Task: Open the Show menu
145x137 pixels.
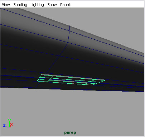Action: pyautogui.click(x=52, y=5)
